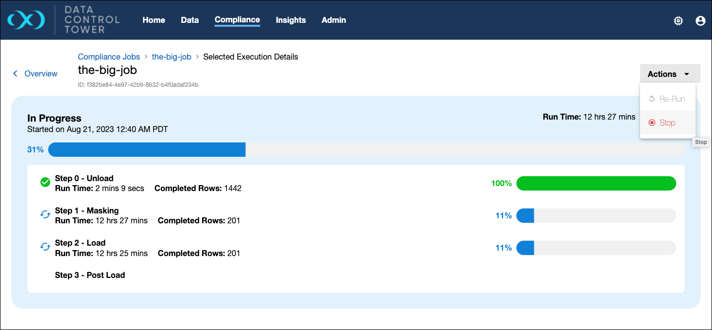Click the Actions dropdown caret arrow
The height and width of the screenshot is (330, 712).
(687, 74)
